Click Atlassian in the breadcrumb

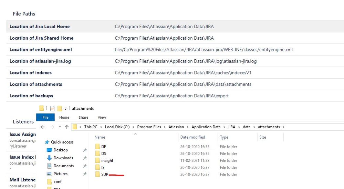[x=176, y=127]
